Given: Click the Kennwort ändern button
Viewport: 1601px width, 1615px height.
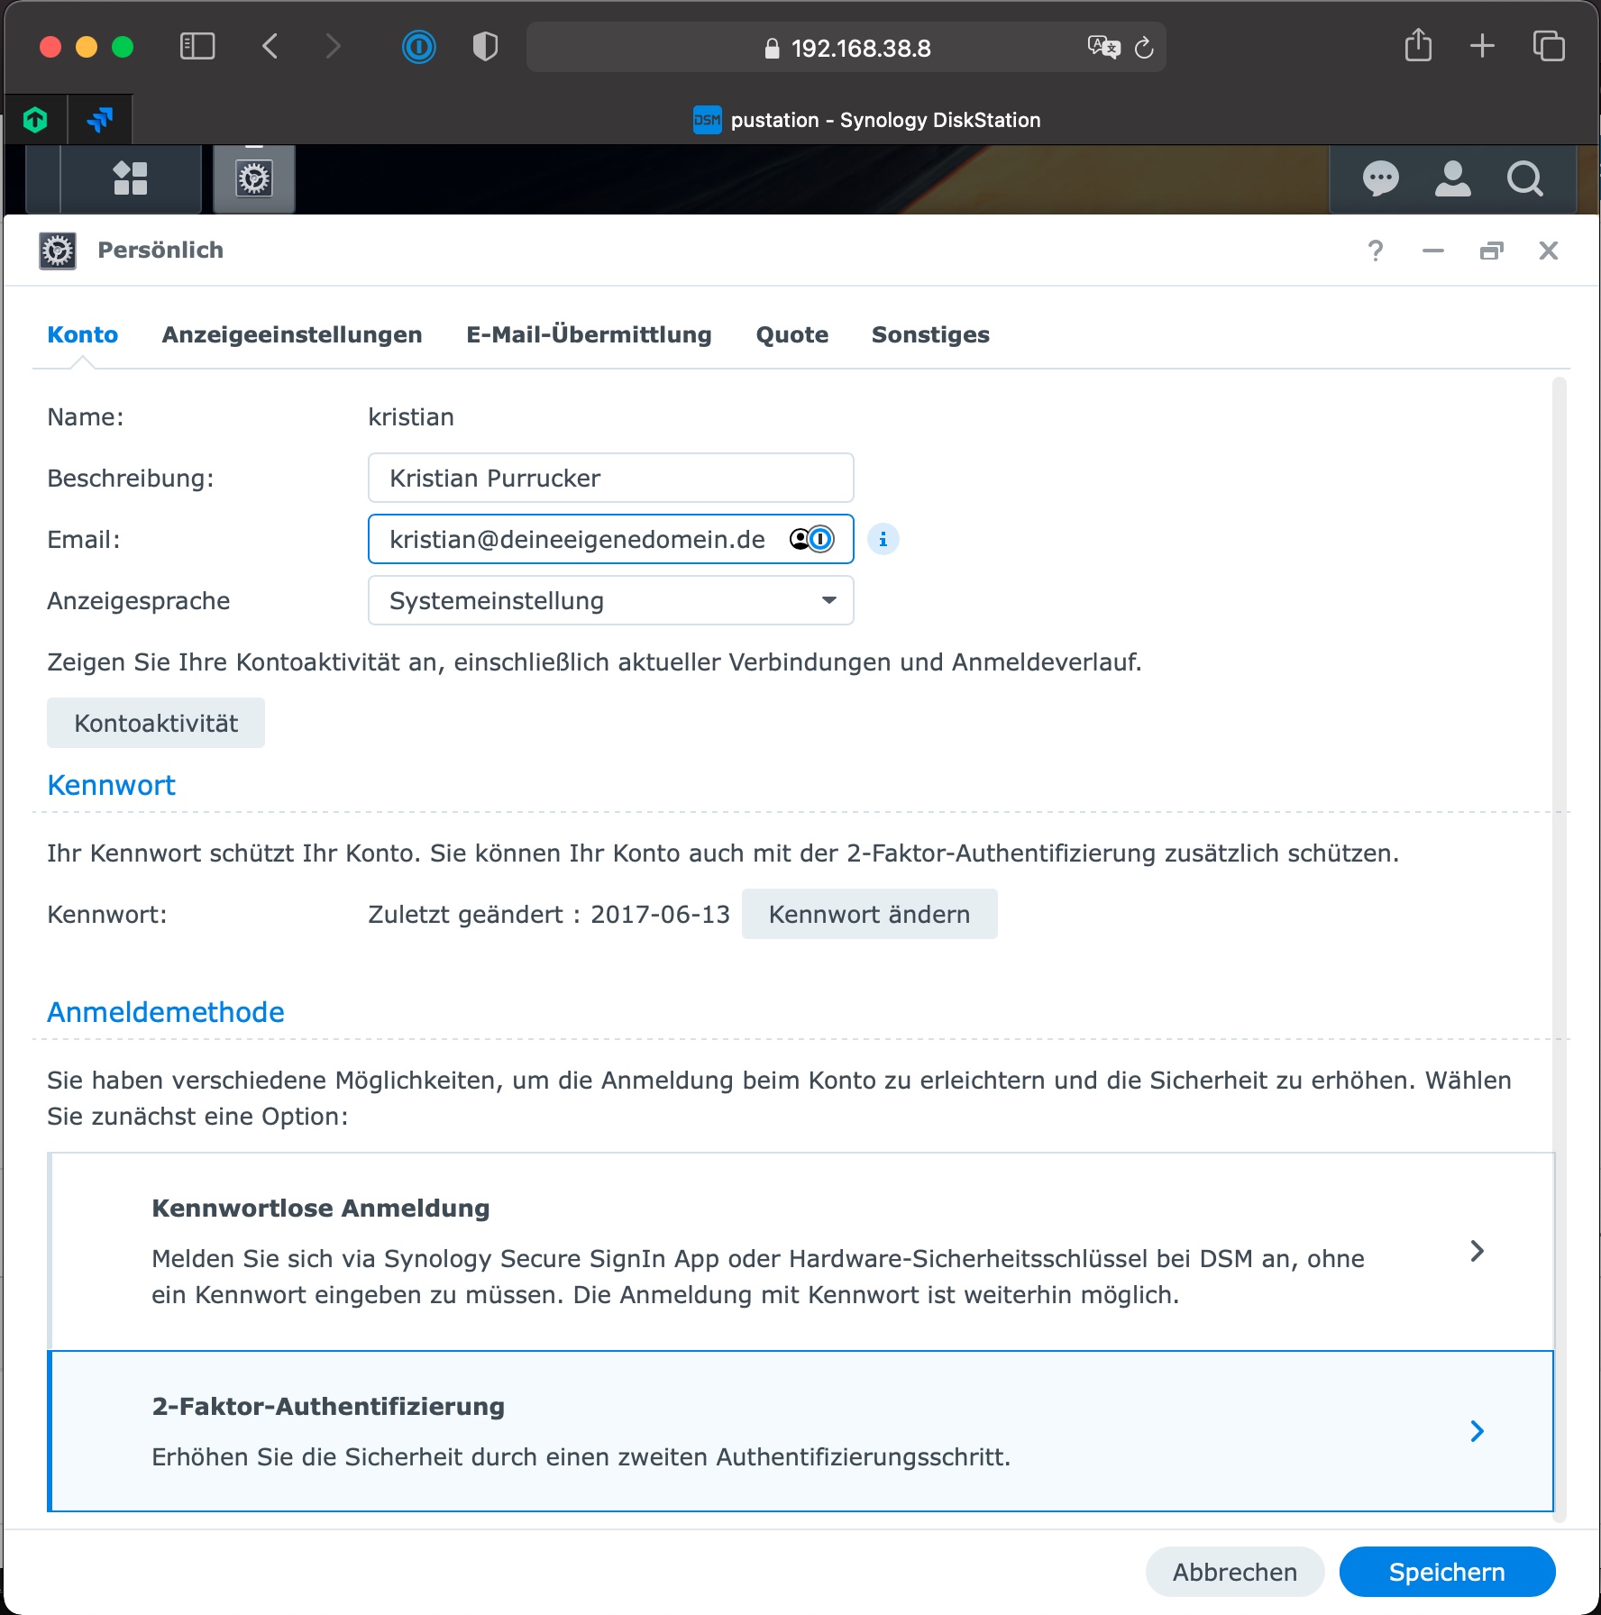Looking at the screenshot, I should (869, 915).
